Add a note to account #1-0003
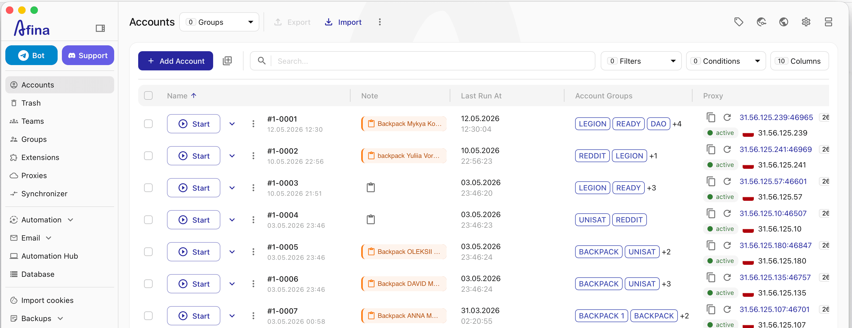 (371, 187)
